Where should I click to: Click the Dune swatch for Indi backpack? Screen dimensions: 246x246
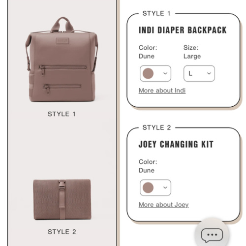pyautogui.click(x=148, y=73)
